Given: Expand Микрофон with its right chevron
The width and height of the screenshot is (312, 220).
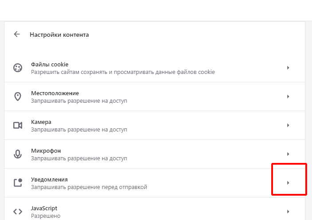Looking at the screenshot, I should tap(288, 154).
